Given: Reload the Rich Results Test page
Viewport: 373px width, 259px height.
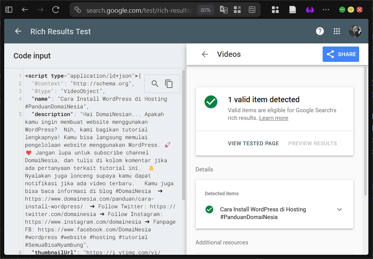Looking at the screenshot, I should tap(55, 10).
